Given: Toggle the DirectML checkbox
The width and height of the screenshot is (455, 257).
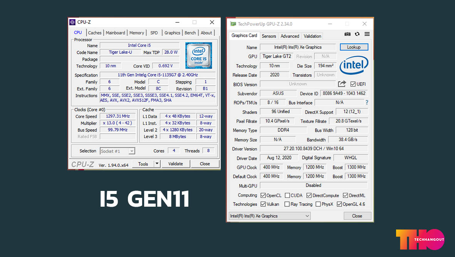Looking at the screenshot, I should (x=345, y=196).
